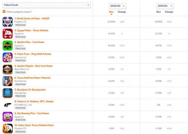Open the 2019 Q4 period dropdown
The image size is (188, 134).
pos(165,6)
